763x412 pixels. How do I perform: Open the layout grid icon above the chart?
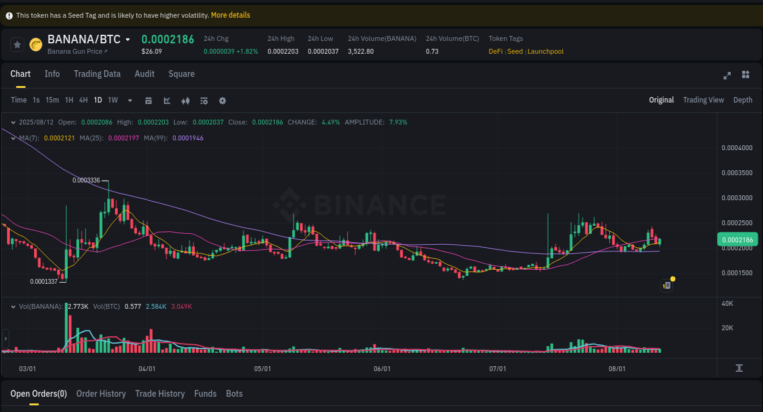pyautogui.click(x=745, y=74)
